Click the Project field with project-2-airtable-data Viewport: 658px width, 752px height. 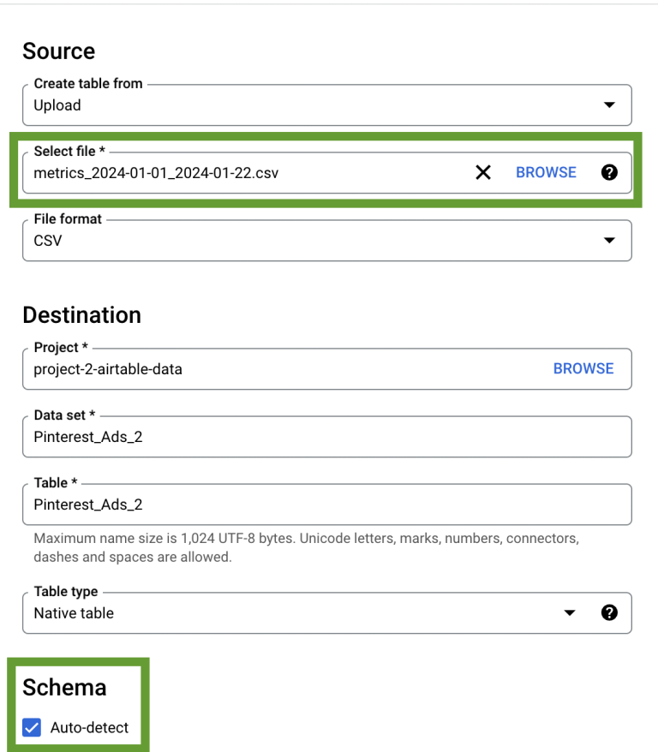coord(257,368)
